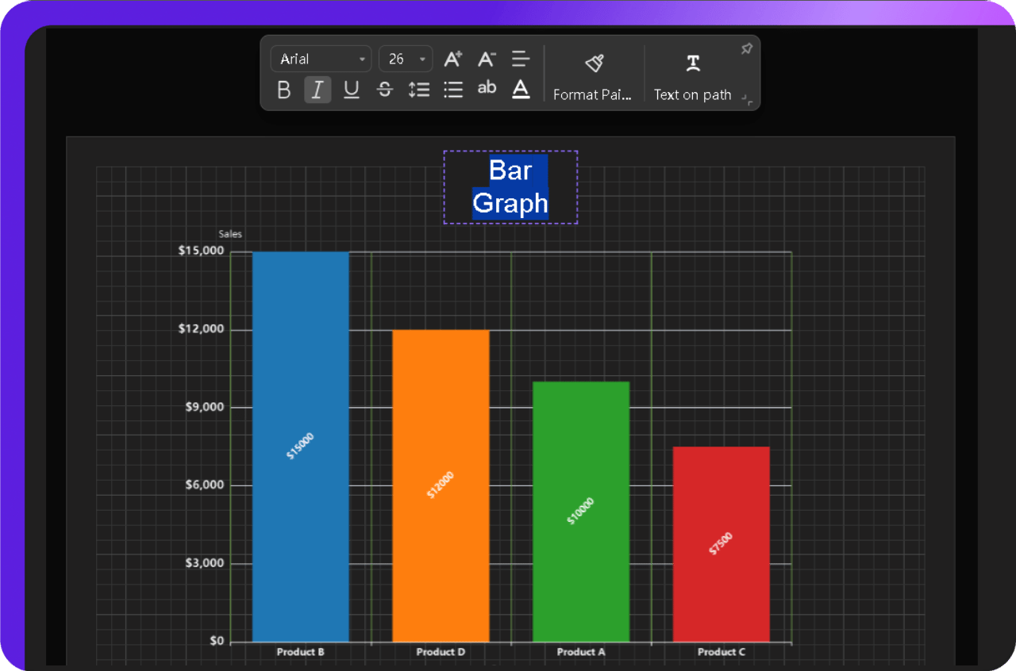Screen dimensions: 1016x671
Task: Click the $6,000 axis label
Action: (x=205, y=485)
